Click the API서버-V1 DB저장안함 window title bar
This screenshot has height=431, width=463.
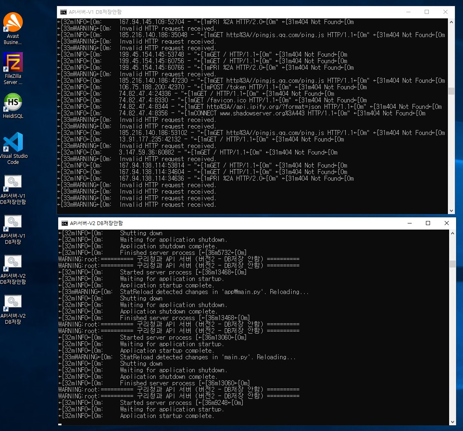click(244, 12)
